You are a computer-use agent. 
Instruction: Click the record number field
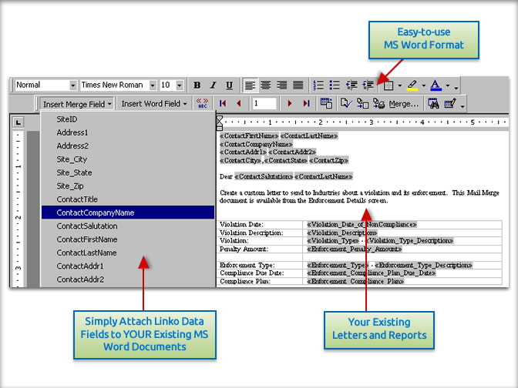[x=264, y=104]
